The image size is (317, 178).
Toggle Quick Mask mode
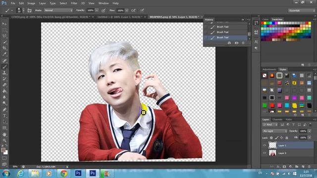pyautogui.click(x=4, y=158)
